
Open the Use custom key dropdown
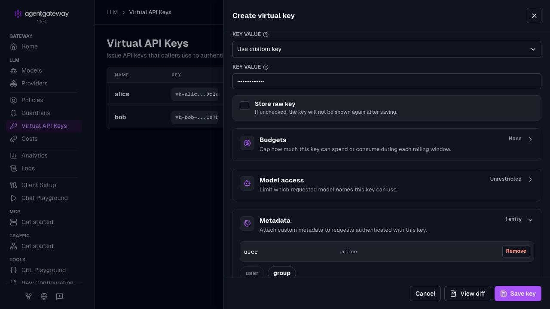pyautogui.click(x=387, y=49)
